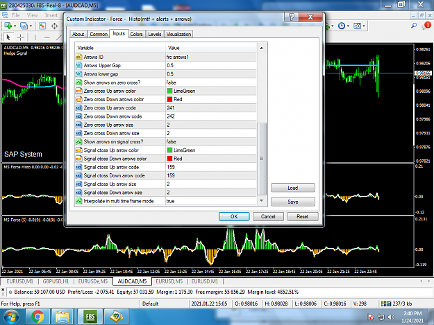This screenshot has width=434, height=325.
Task: Select the crosshair tool
Action: [x=20, y=37]
